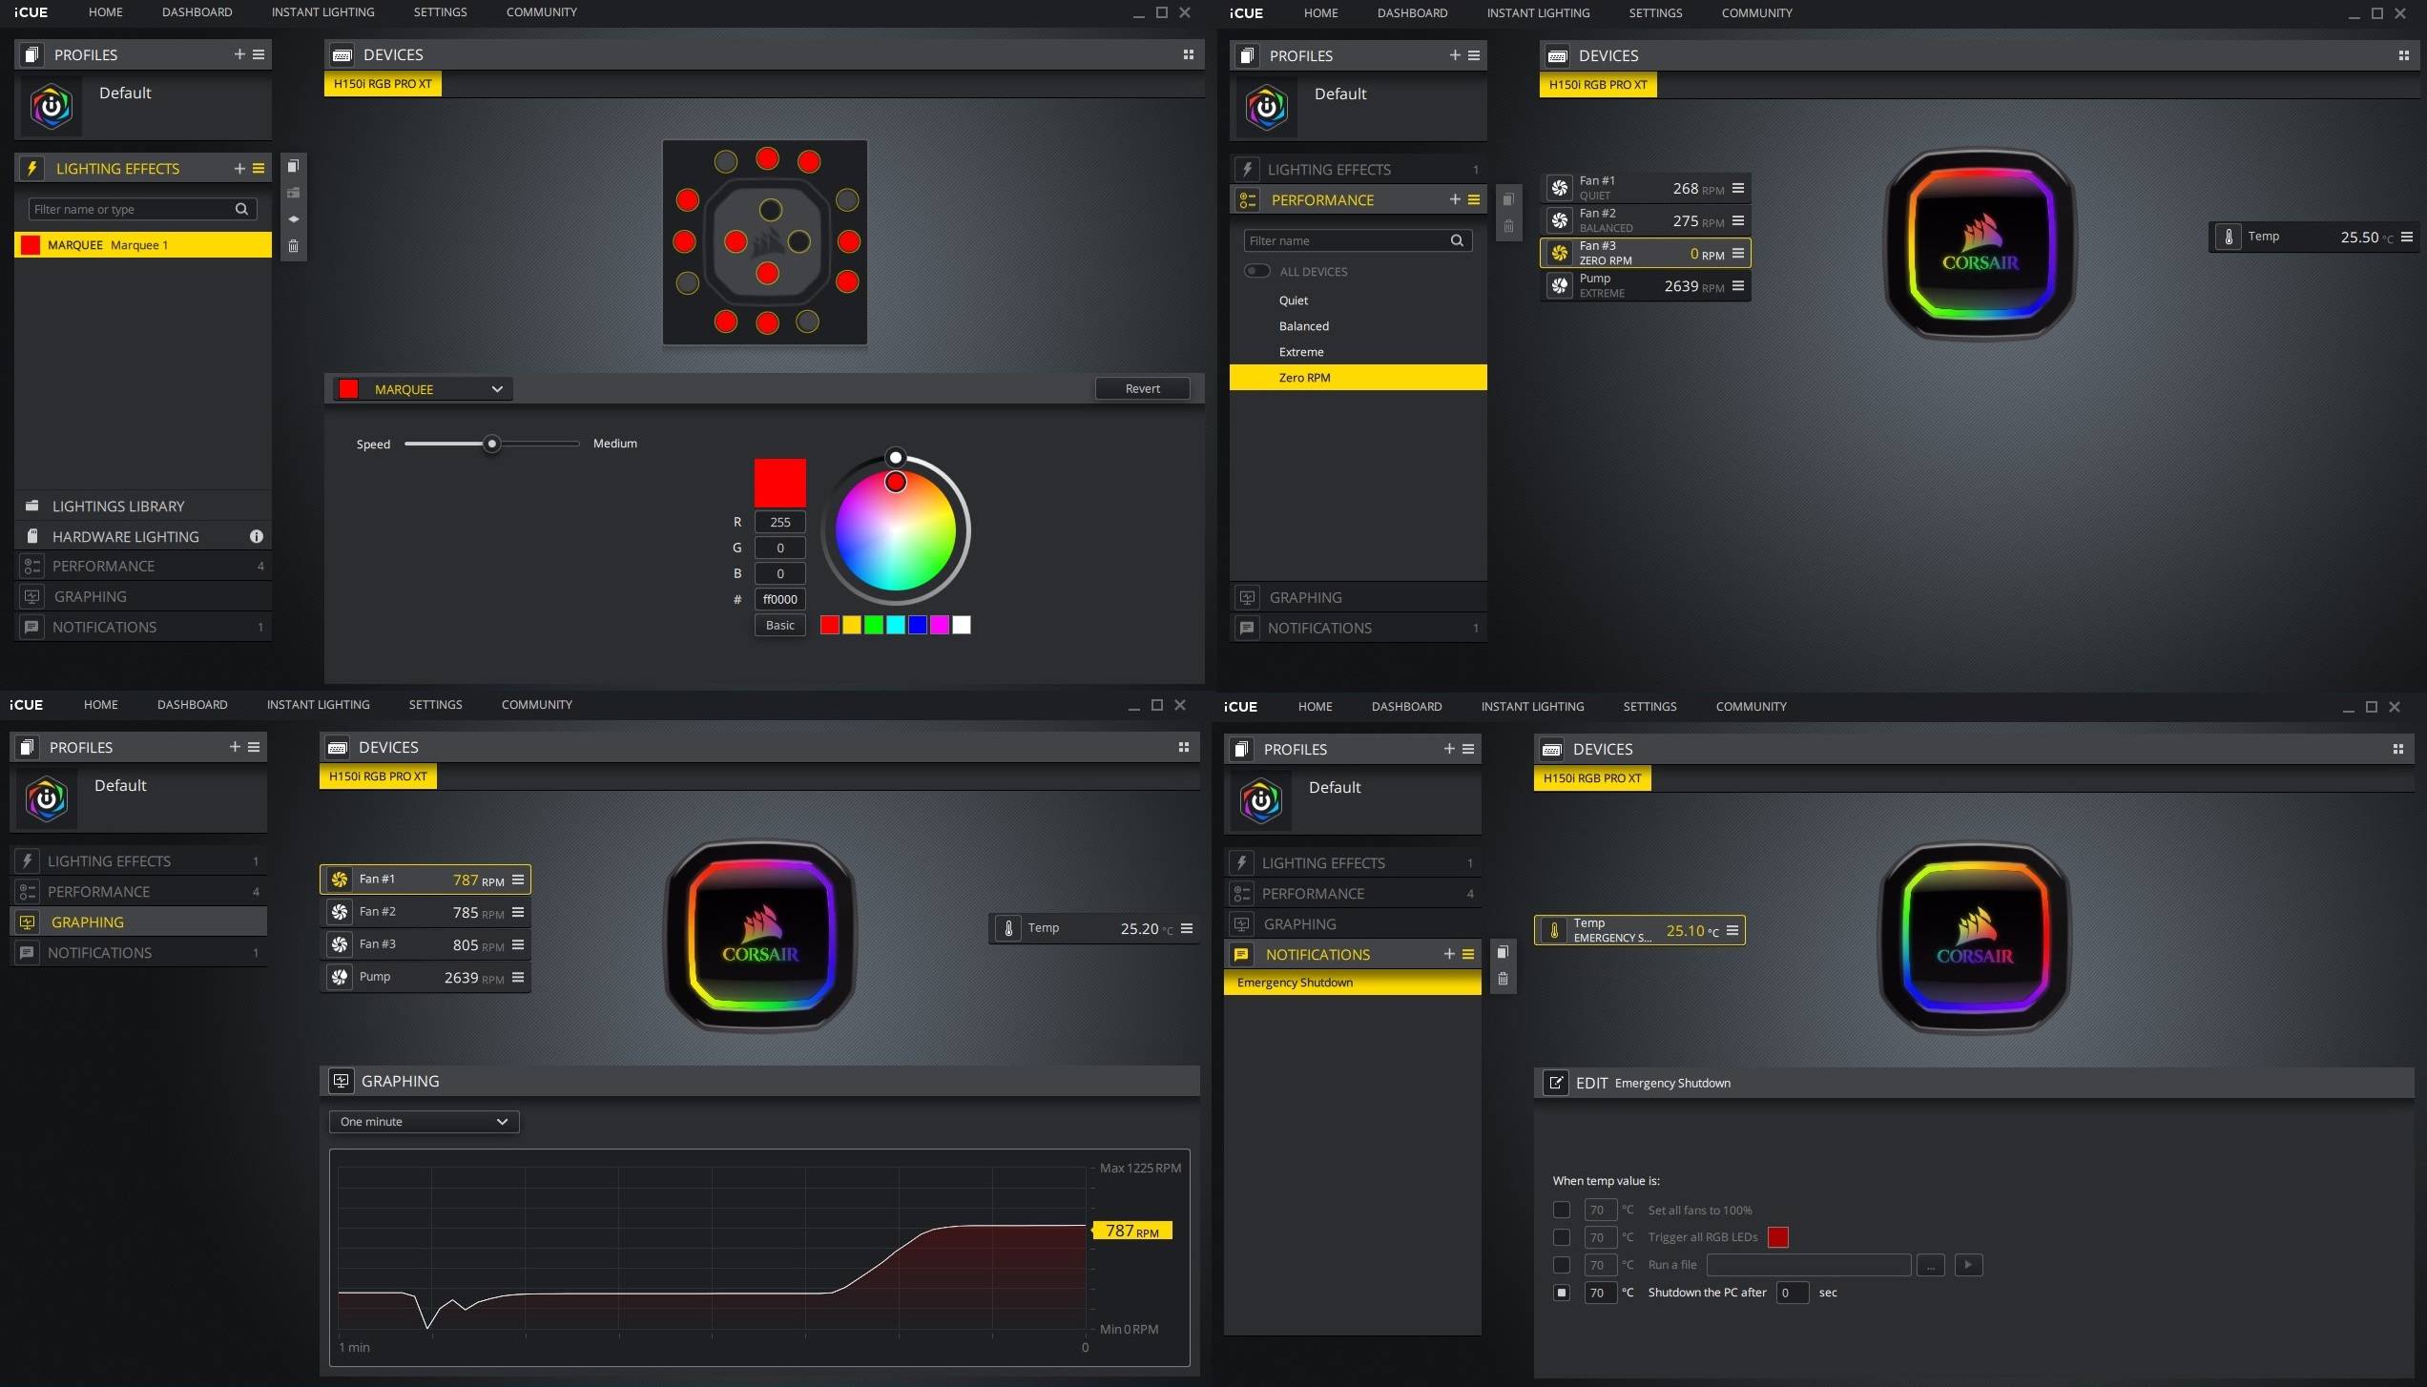This screenshot has height=1387, width=2427.
Task: Go to HOME in bottom-right window
Action: 1315,706
